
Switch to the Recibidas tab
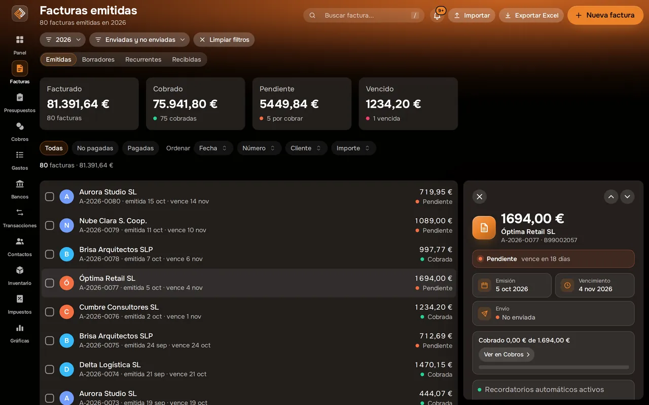tap(187, 59)
